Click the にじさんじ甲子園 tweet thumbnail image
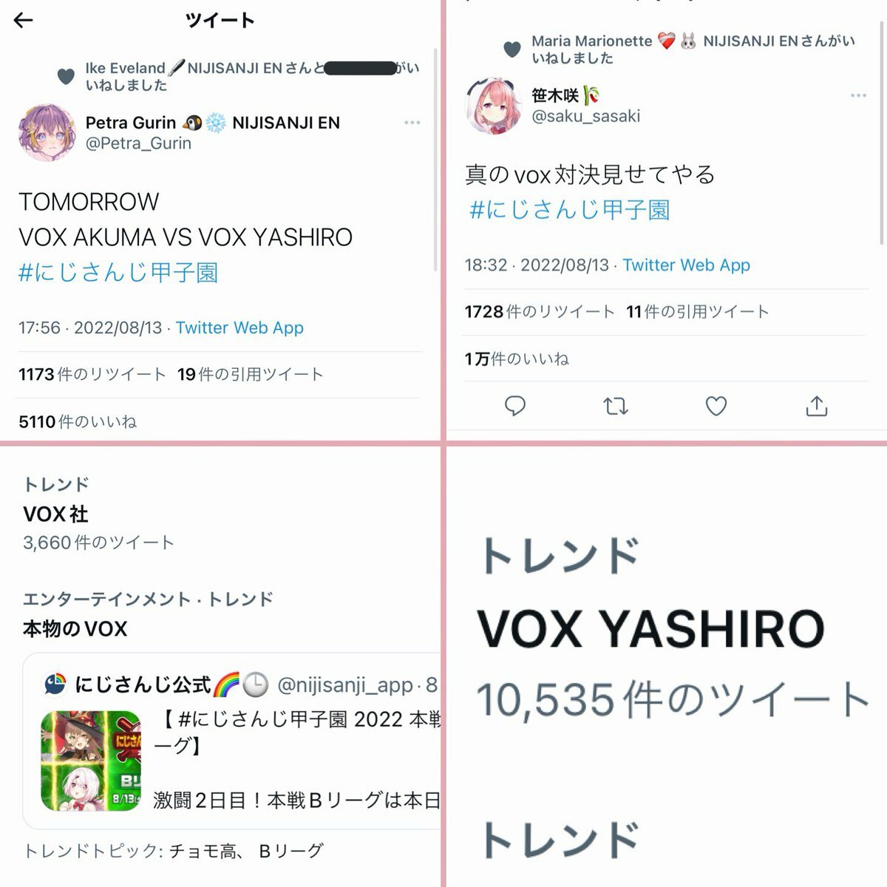The image size is (887, 887). click(x=91, y=761)
